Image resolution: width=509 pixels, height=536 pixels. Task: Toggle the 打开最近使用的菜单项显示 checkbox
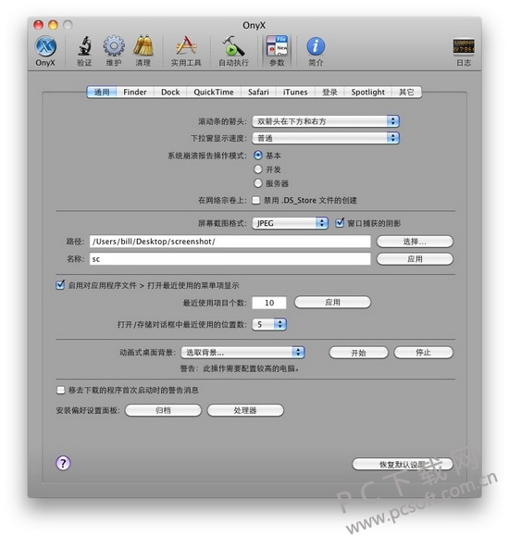click(x=60, y=285)
